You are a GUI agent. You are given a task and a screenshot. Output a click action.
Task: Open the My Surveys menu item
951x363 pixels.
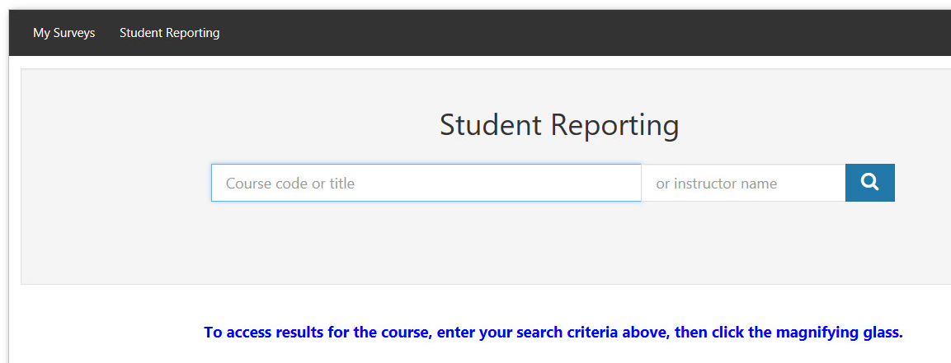click(x=64, y=33)
